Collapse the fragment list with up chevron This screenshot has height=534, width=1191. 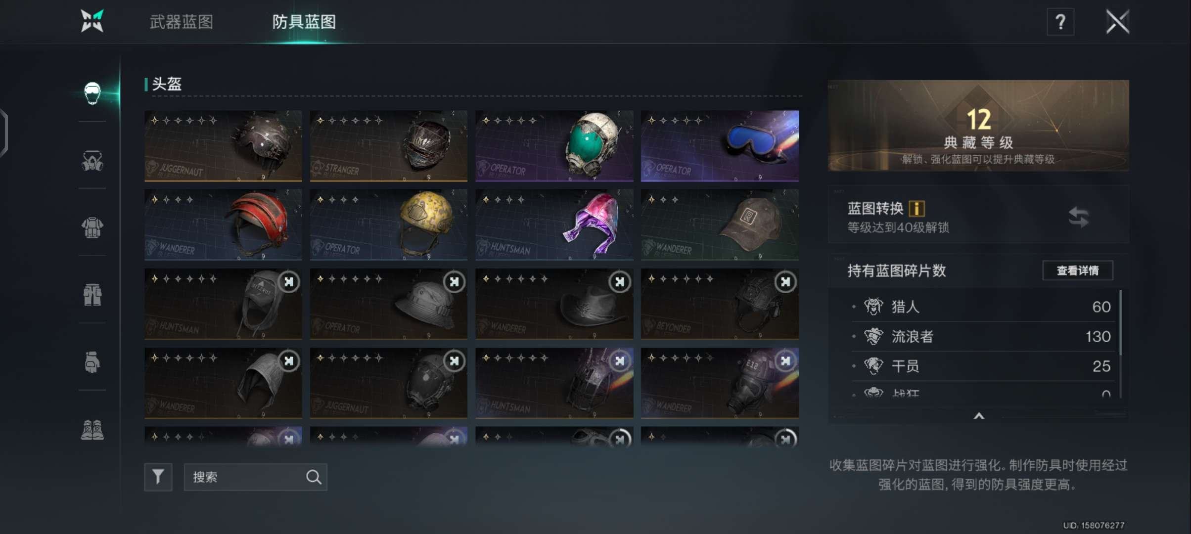[979, 416]
